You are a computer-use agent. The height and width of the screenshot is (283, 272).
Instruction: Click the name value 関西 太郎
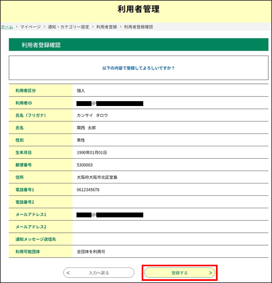click(x=86, y=128)
